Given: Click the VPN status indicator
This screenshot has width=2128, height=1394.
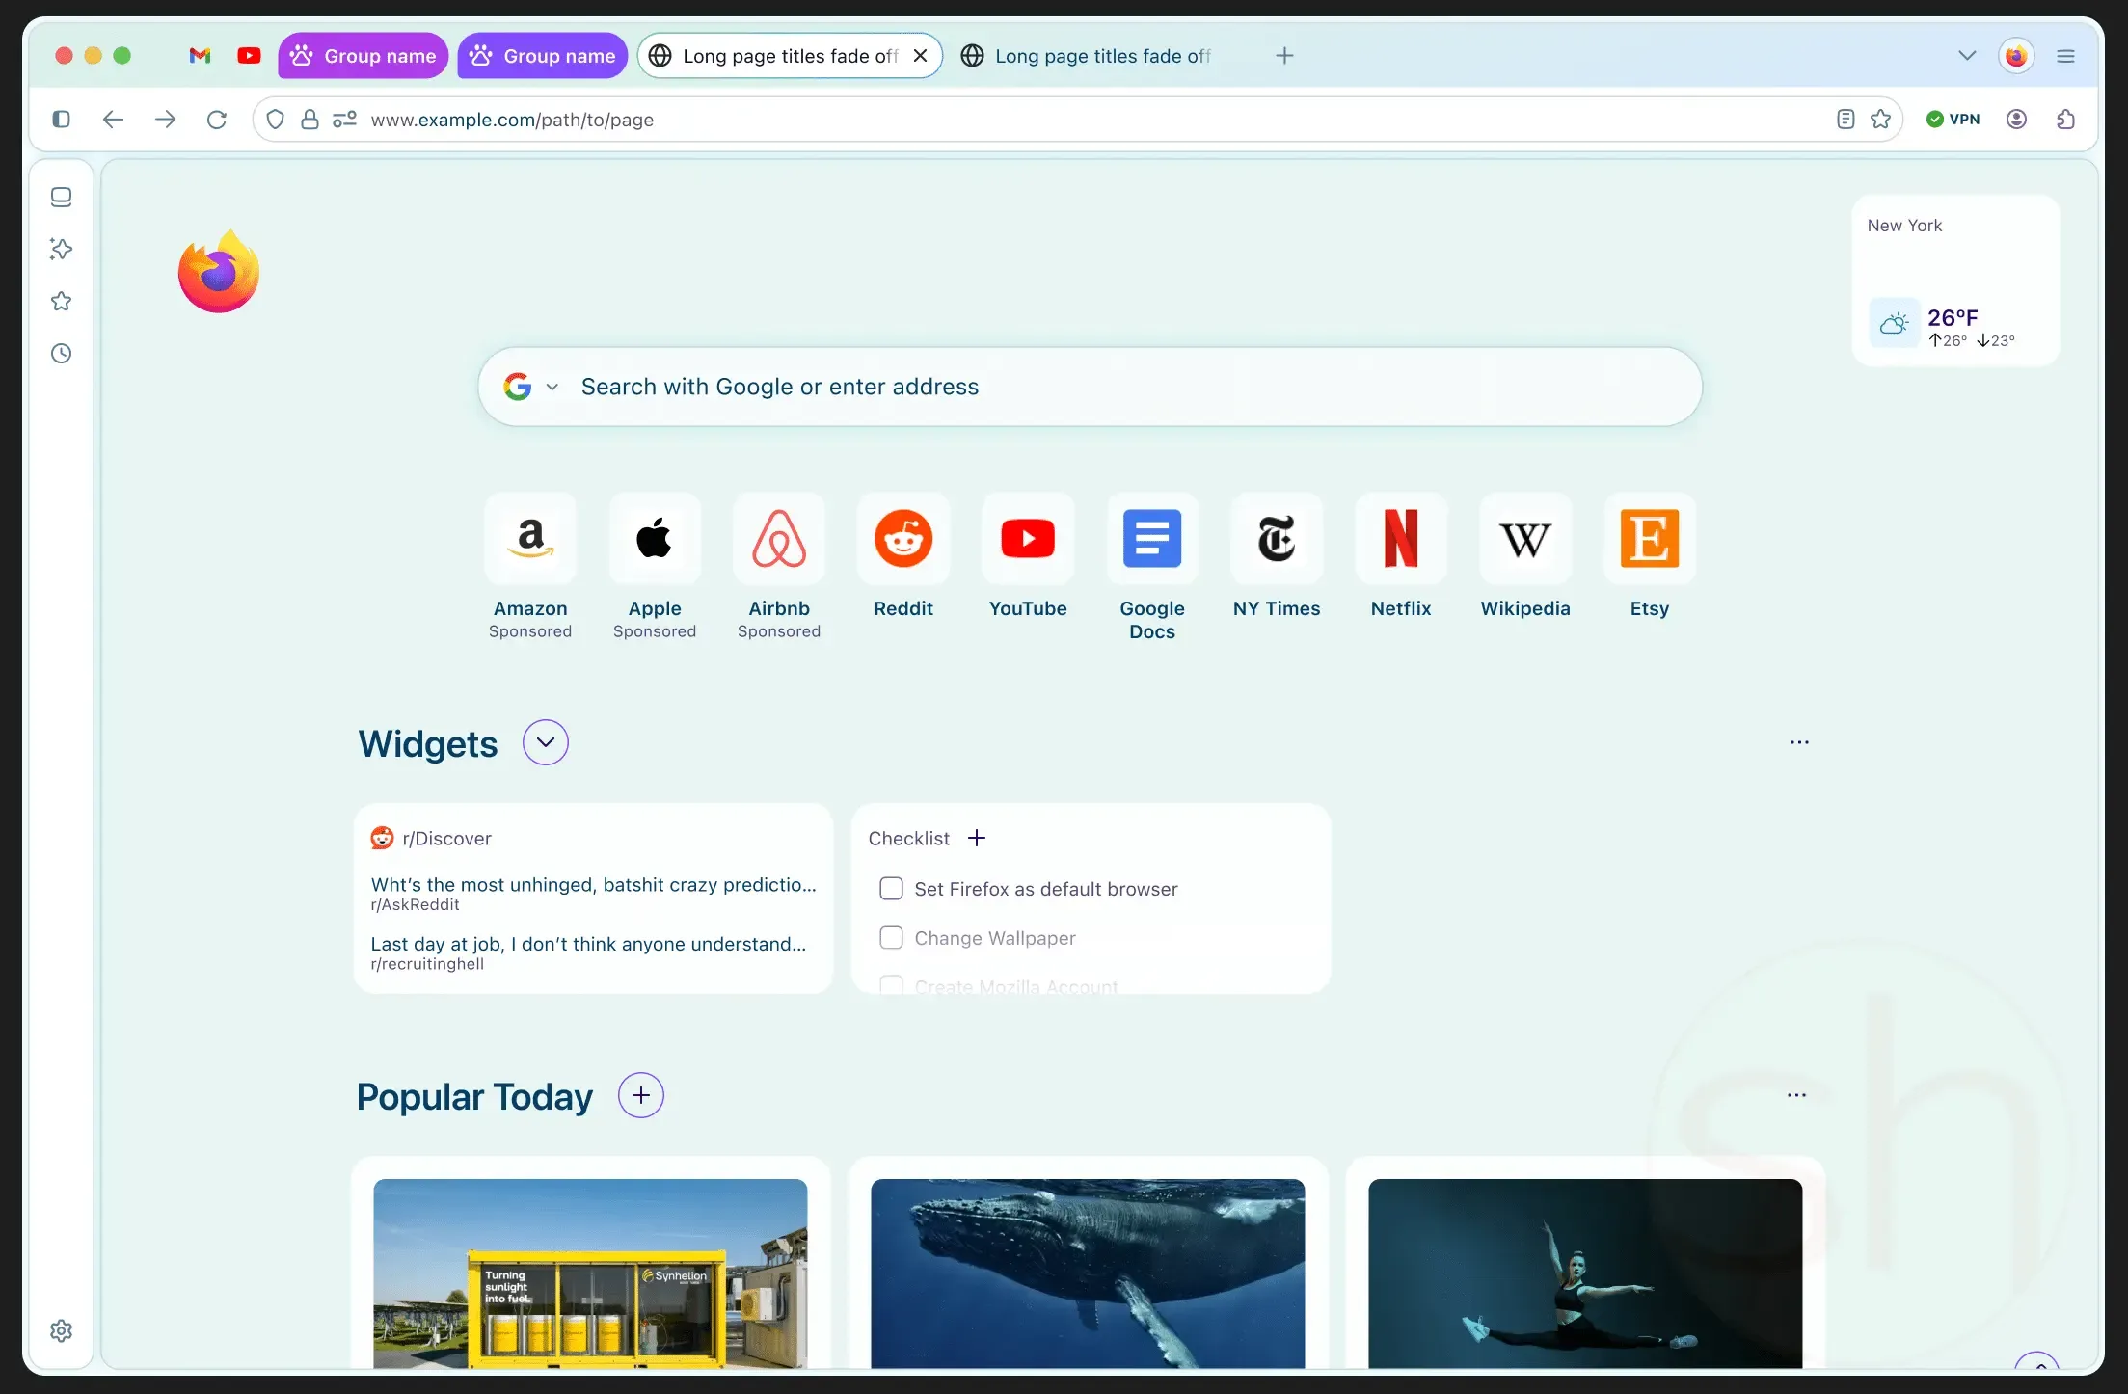Looking at the screenshot, I should [x=1953, y=119].
